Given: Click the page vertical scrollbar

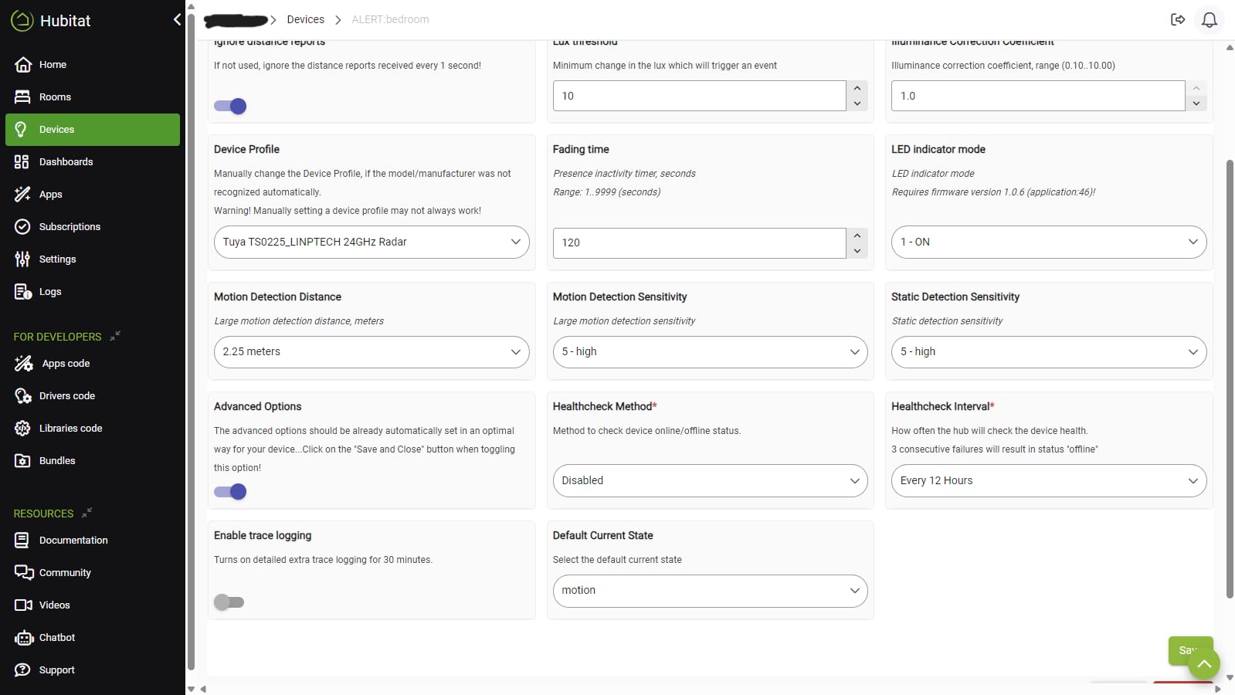Looking at the screenshot, I should (1230, 379).
